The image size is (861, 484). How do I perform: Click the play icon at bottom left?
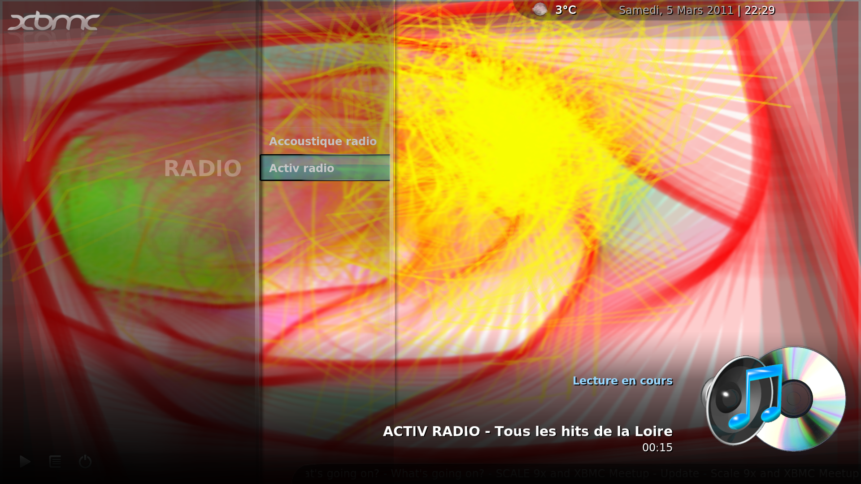[x=25, y=461]
